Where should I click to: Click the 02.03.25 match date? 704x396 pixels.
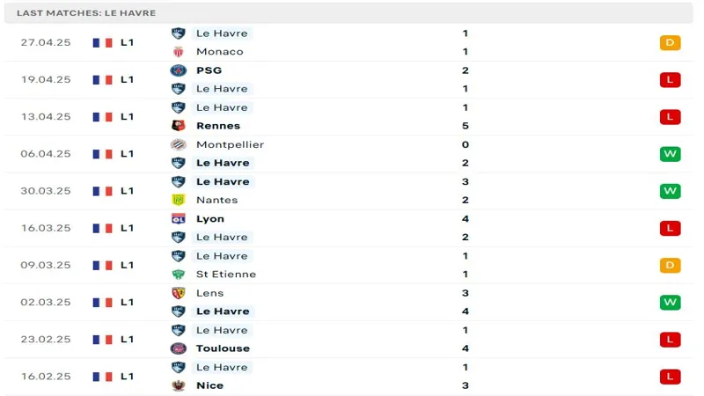46,302
